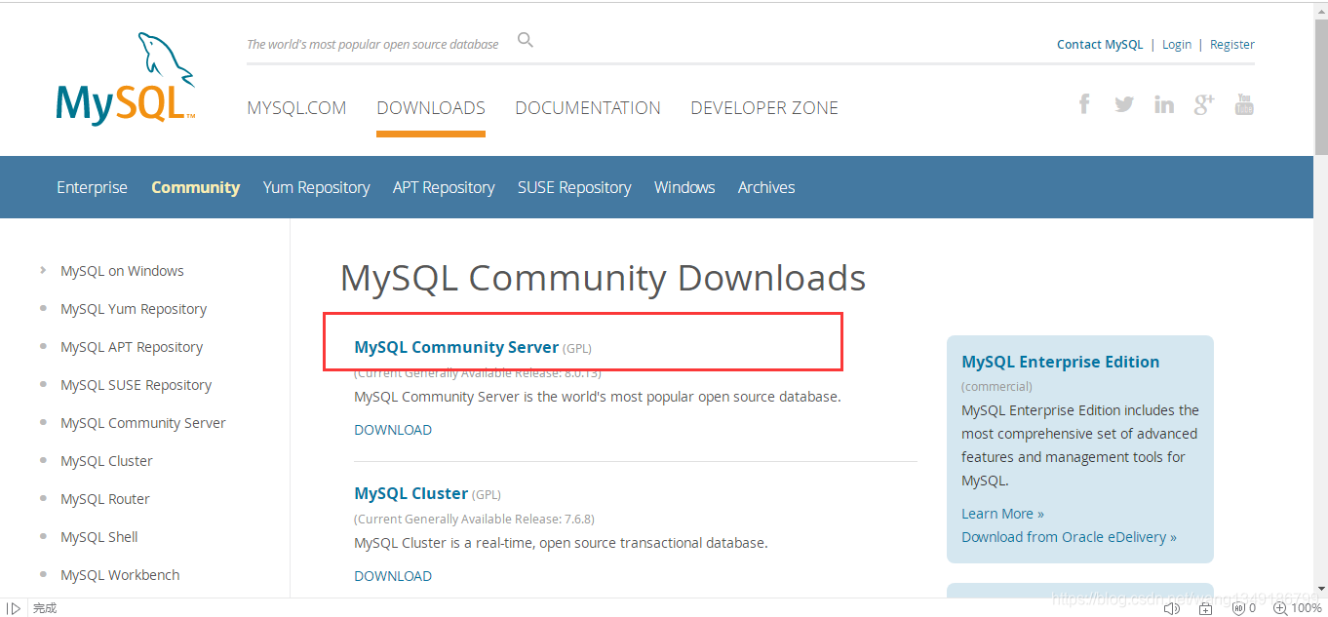Open MySQL Enterprise Edition link
The width and height of the screenshot is (1328, 617).
point(1061,362)
